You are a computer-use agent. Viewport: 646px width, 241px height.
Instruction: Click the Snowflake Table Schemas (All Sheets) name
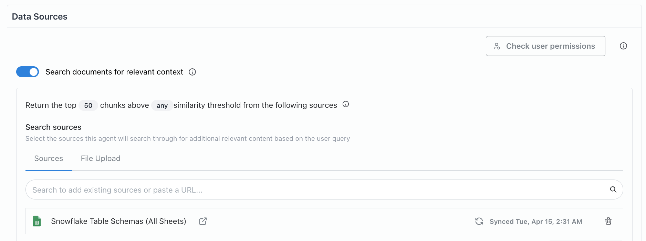click(118, 221)
